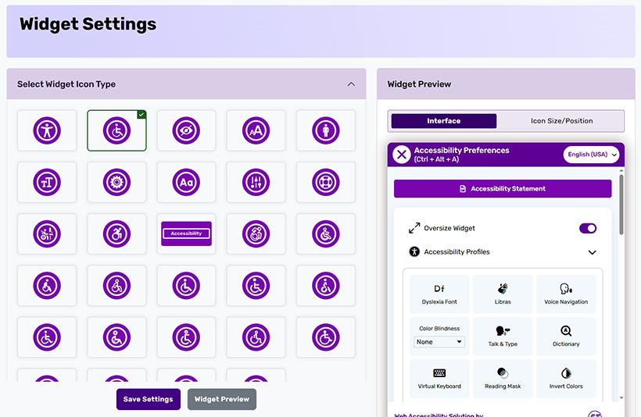Choose the double T font size icon
Screen dimensions: 641x417
47,182
